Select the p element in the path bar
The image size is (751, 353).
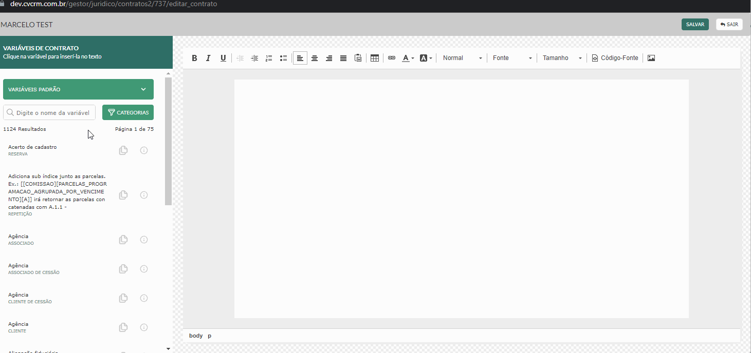pos(209,336)
